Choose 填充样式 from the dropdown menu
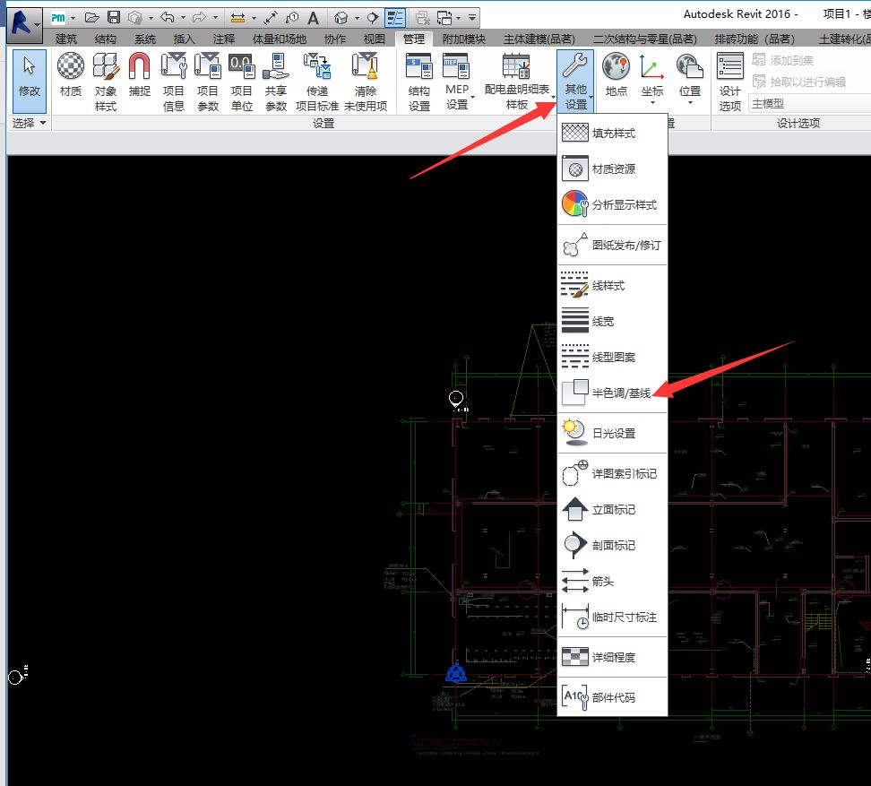 click(x=612, y=133)
